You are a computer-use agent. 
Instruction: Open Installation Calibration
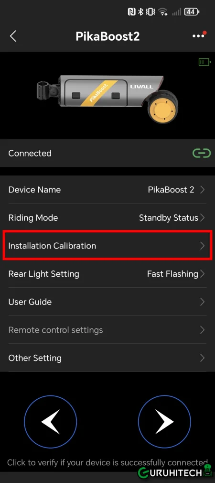pos(107,246)
